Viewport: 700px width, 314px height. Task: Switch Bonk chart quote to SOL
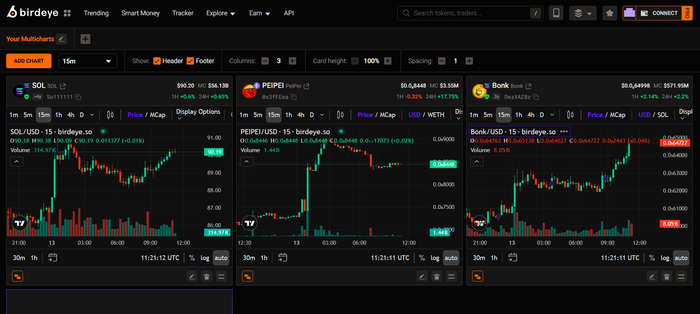point(663,115)
